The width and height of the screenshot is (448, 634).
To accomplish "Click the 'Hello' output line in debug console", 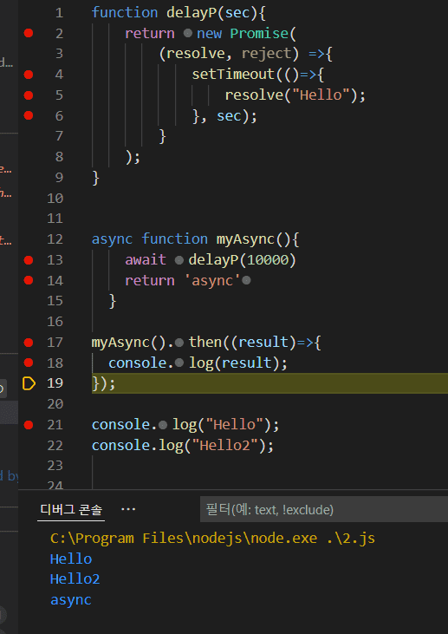I will [71, 559].
